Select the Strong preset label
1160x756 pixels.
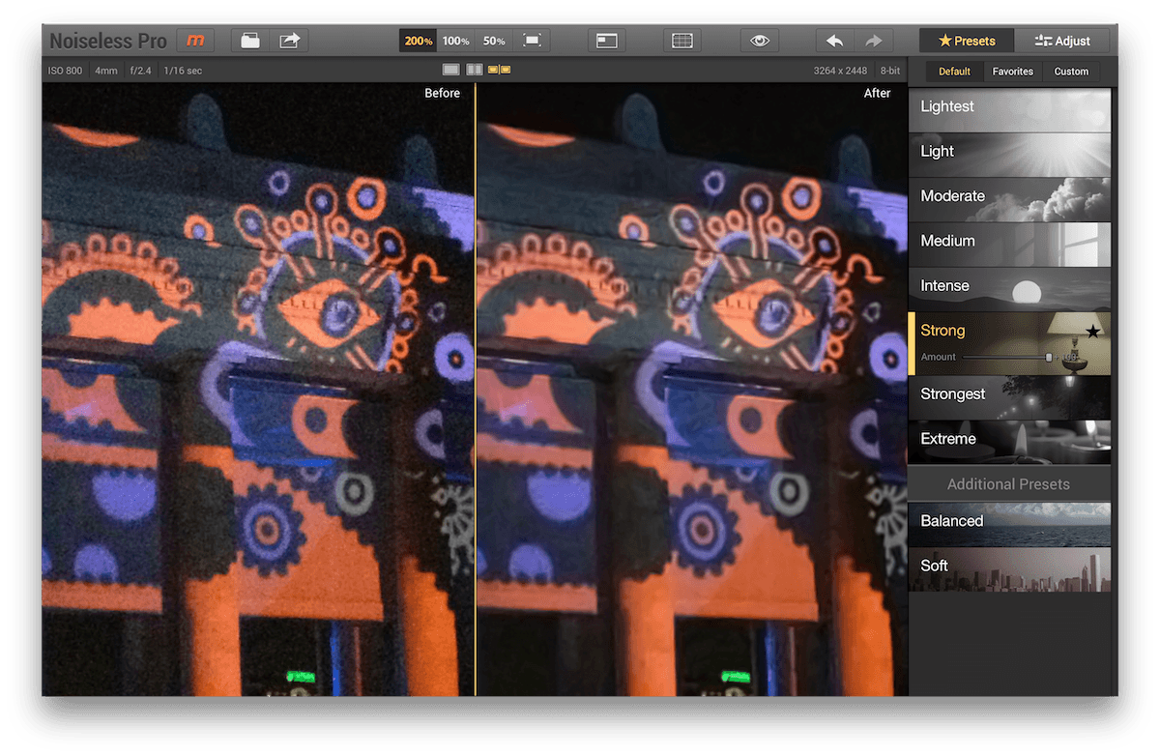[x=942, y=331]
